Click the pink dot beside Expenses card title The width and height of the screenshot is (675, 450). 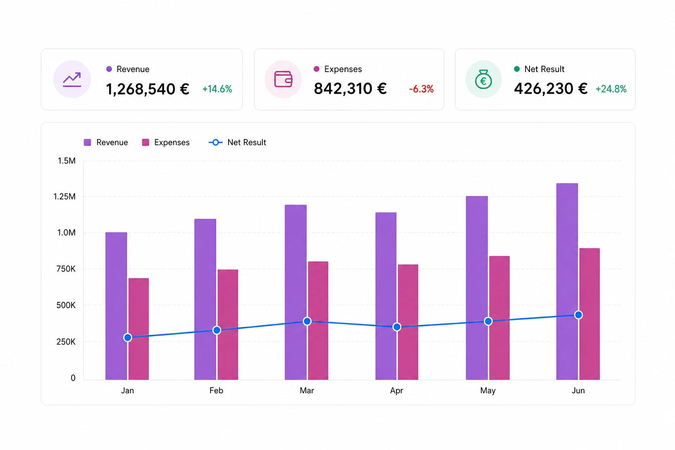coord(316,69)
